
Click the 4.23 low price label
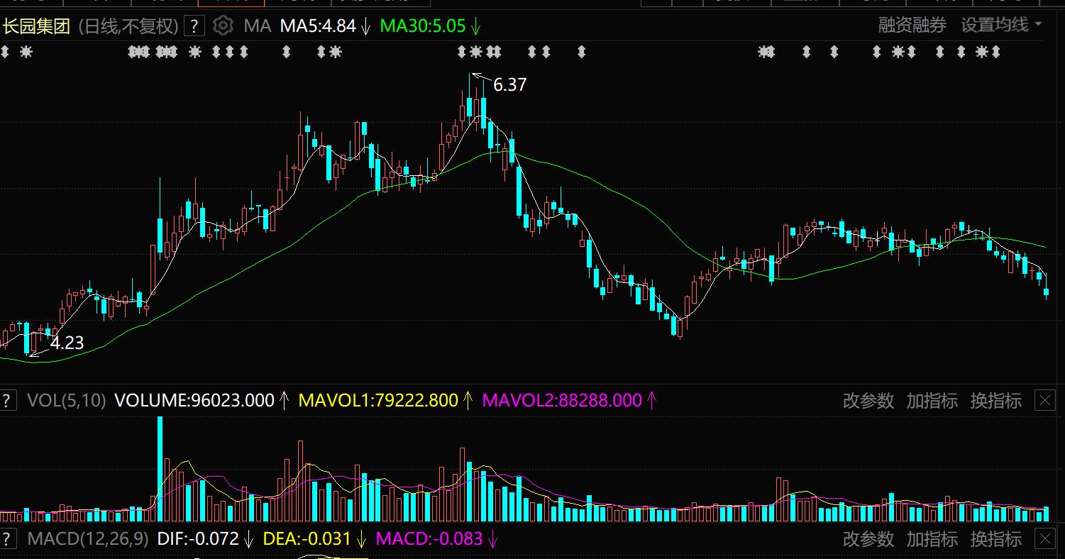coord(67,343)
